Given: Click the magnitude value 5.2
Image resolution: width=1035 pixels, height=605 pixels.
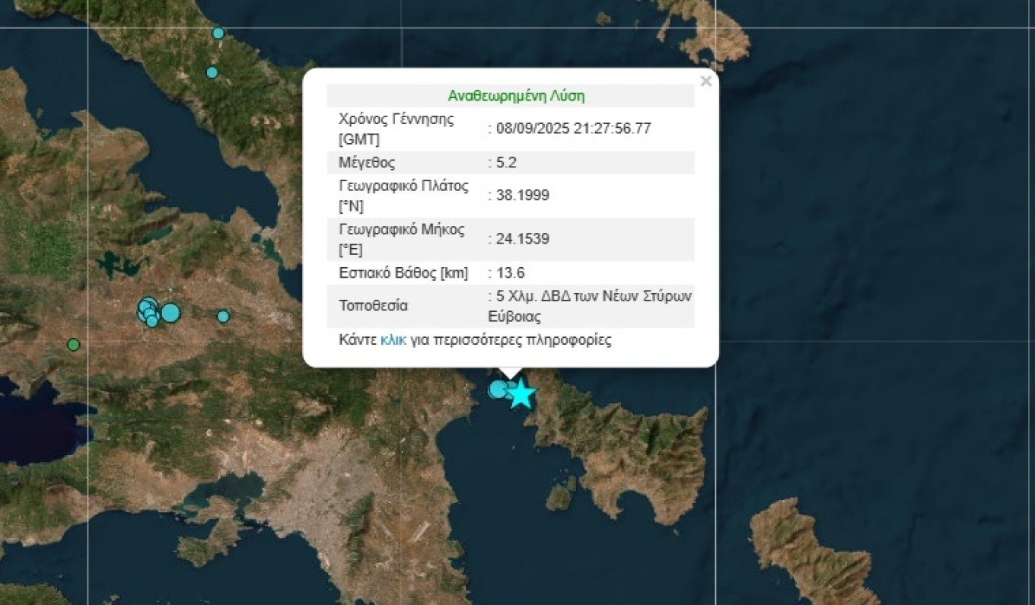Looking at the screenshot, I should pos(506,163).
